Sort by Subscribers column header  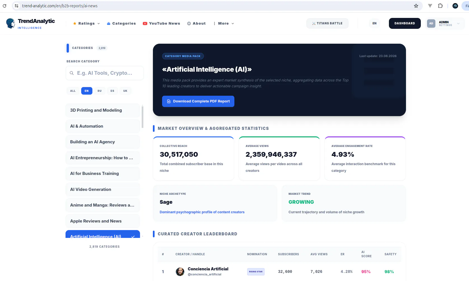288,254
